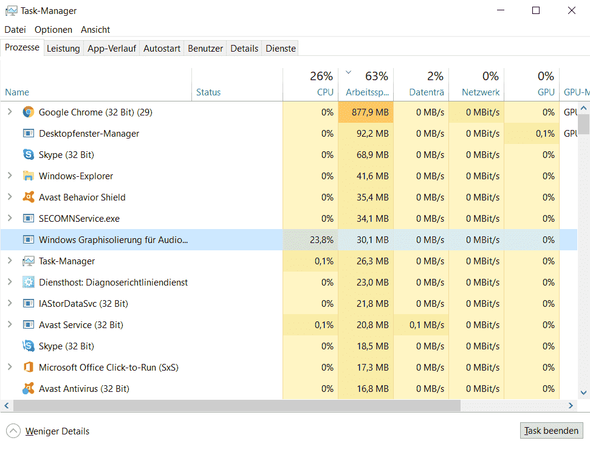
Task: Sort processes by the Name column
Action: (96, 84)
